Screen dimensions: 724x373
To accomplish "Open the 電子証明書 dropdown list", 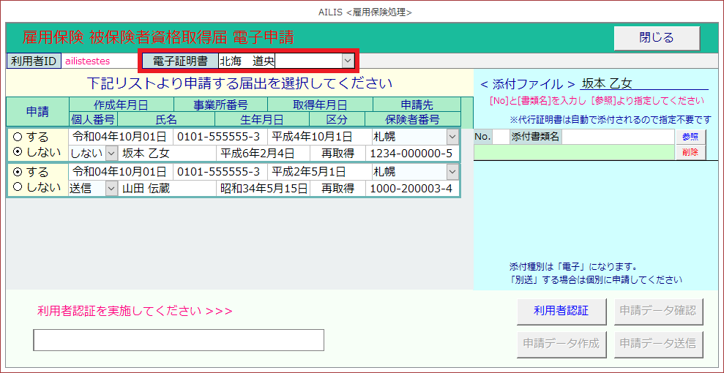I will [x=348, y=61].
